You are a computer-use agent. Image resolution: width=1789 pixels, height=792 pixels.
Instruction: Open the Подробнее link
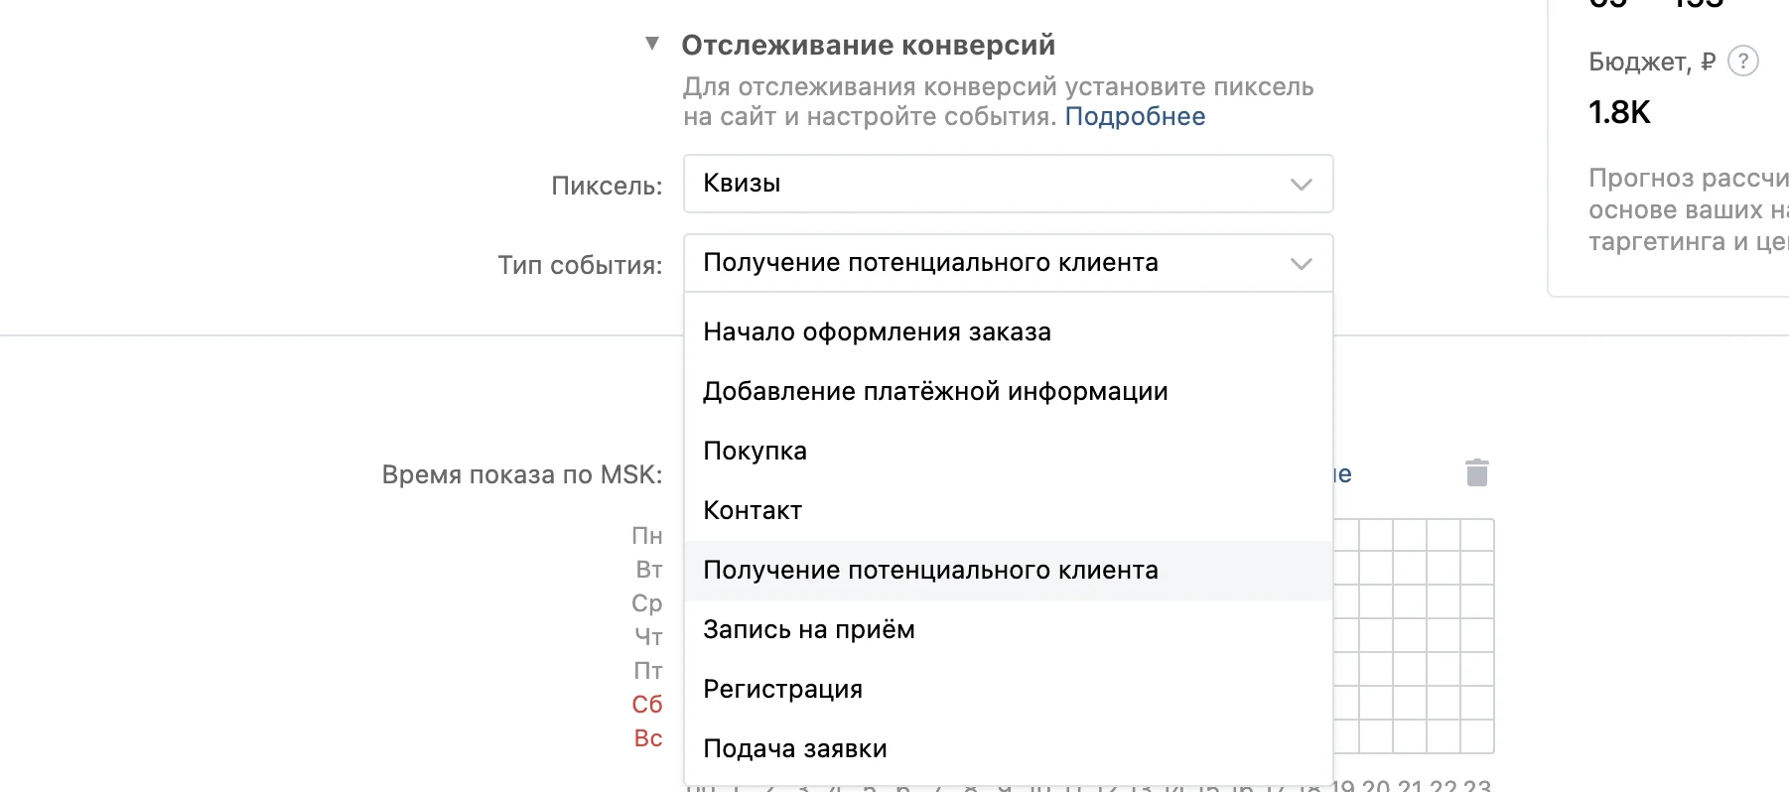[1135, 117]
